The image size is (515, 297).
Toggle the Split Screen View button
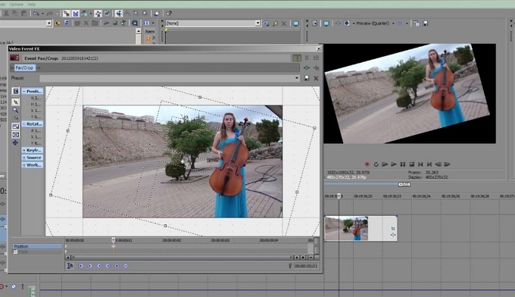[x=347, y=23]
